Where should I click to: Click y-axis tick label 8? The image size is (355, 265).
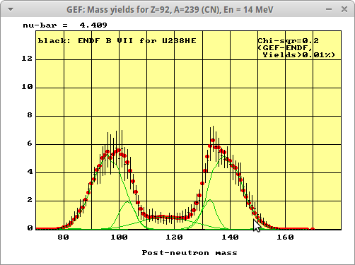pyautogui.click(x=30, y=115)
